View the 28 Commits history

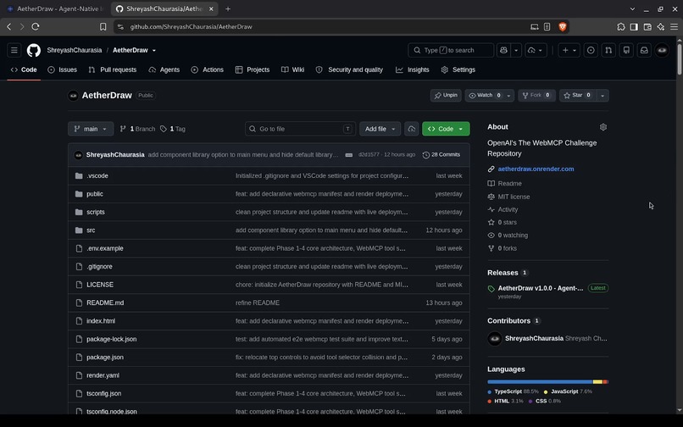pos(441,155)
